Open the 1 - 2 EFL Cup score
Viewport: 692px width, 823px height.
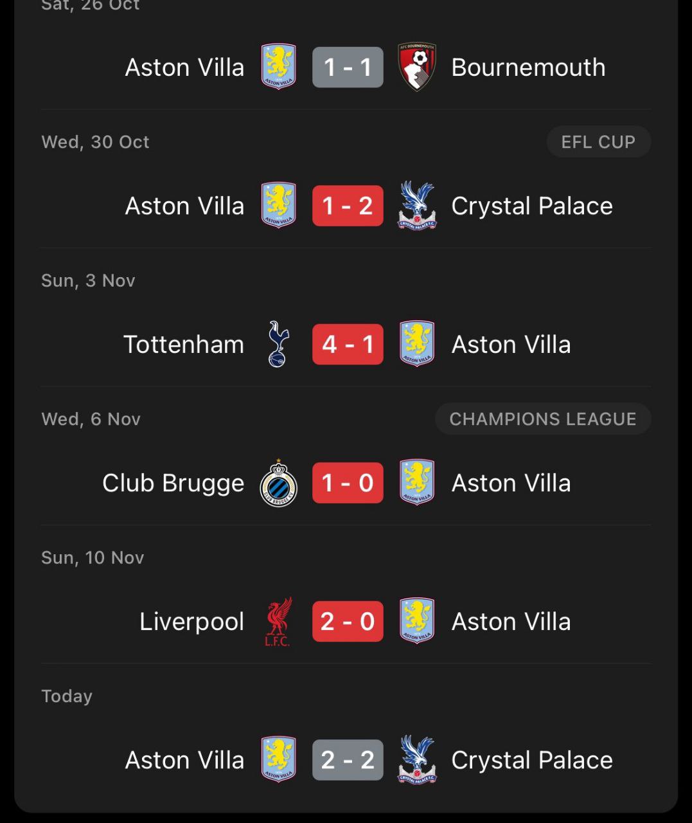point(348,206)
